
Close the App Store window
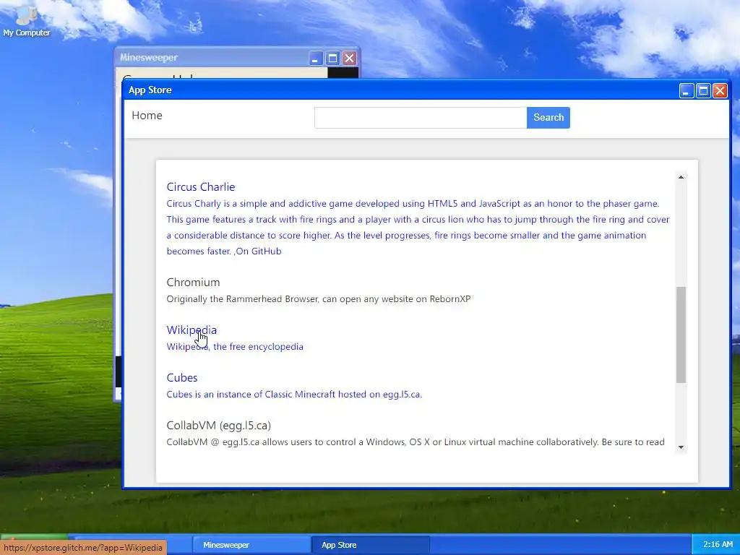pos(720,90)
